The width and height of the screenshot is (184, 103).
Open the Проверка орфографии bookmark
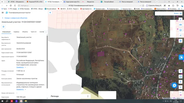pos(100,9)
